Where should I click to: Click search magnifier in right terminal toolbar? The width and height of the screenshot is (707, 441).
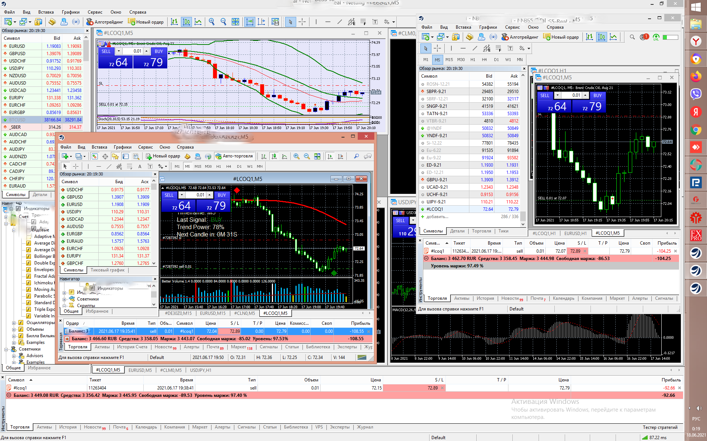click(x=632, y=37)
